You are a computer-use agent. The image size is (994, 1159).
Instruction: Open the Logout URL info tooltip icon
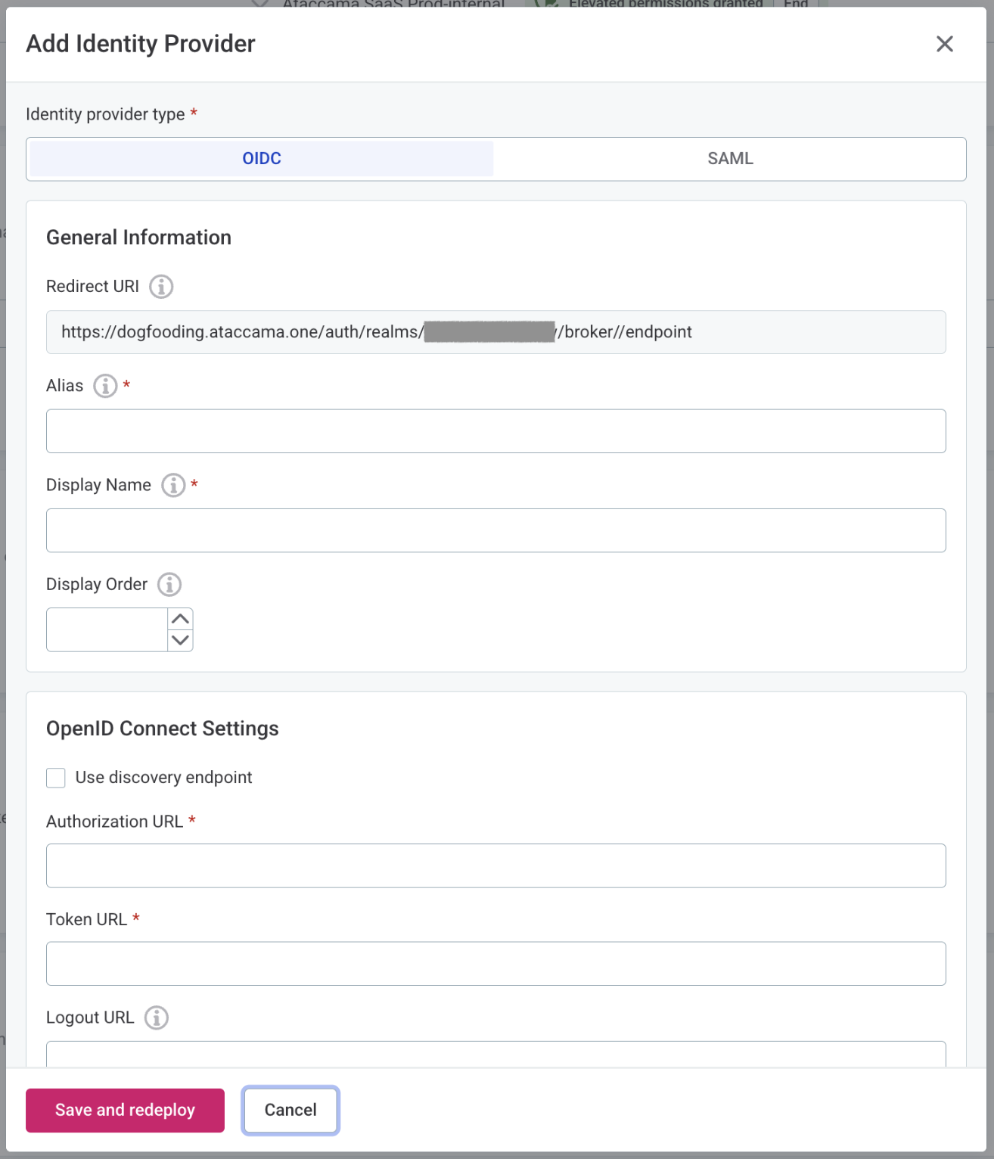pos(157,1018)
